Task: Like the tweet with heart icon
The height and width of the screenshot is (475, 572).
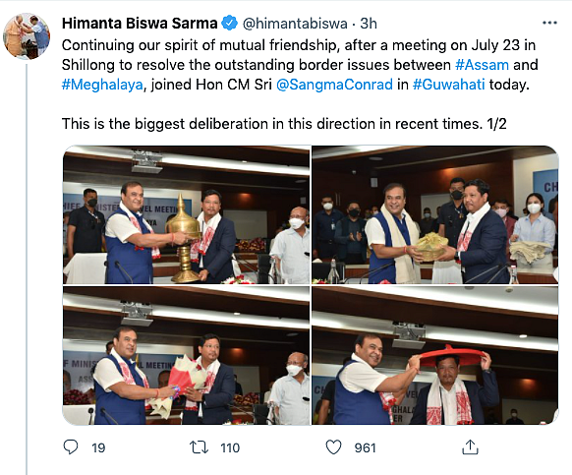Action: tap(333, 447)
